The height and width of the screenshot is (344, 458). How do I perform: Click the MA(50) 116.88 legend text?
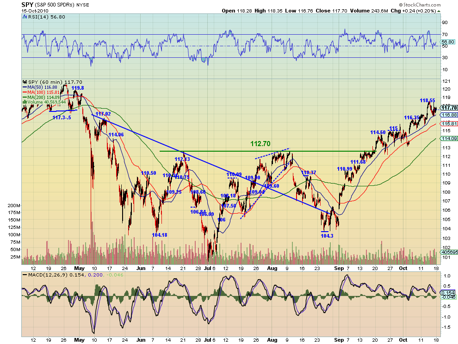(43, 87)
